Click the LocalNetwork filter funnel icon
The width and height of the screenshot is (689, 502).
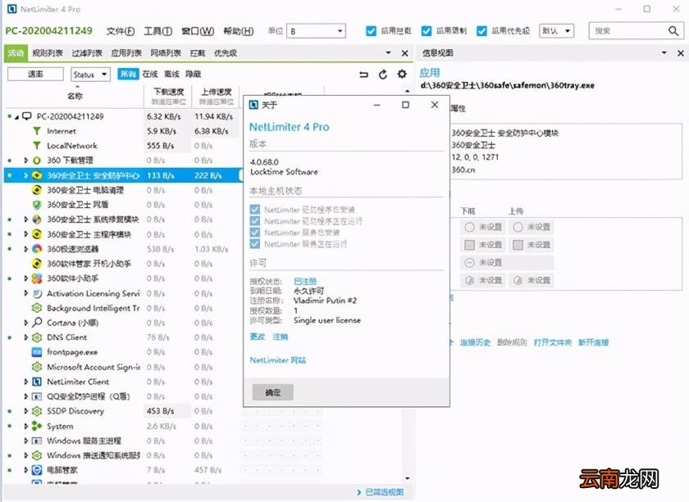38,145
